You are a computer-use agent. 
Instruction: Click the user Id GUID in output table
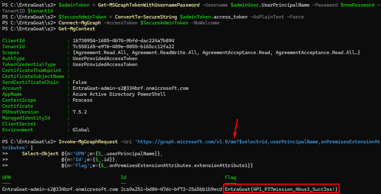tap(171, 189)
